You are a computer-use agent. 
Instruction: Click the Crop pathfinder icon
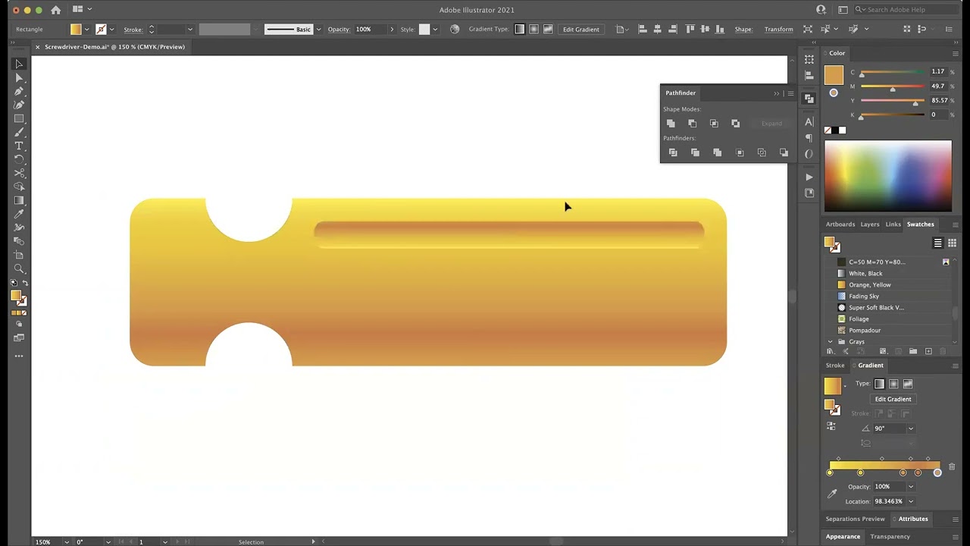pos(740,152)
